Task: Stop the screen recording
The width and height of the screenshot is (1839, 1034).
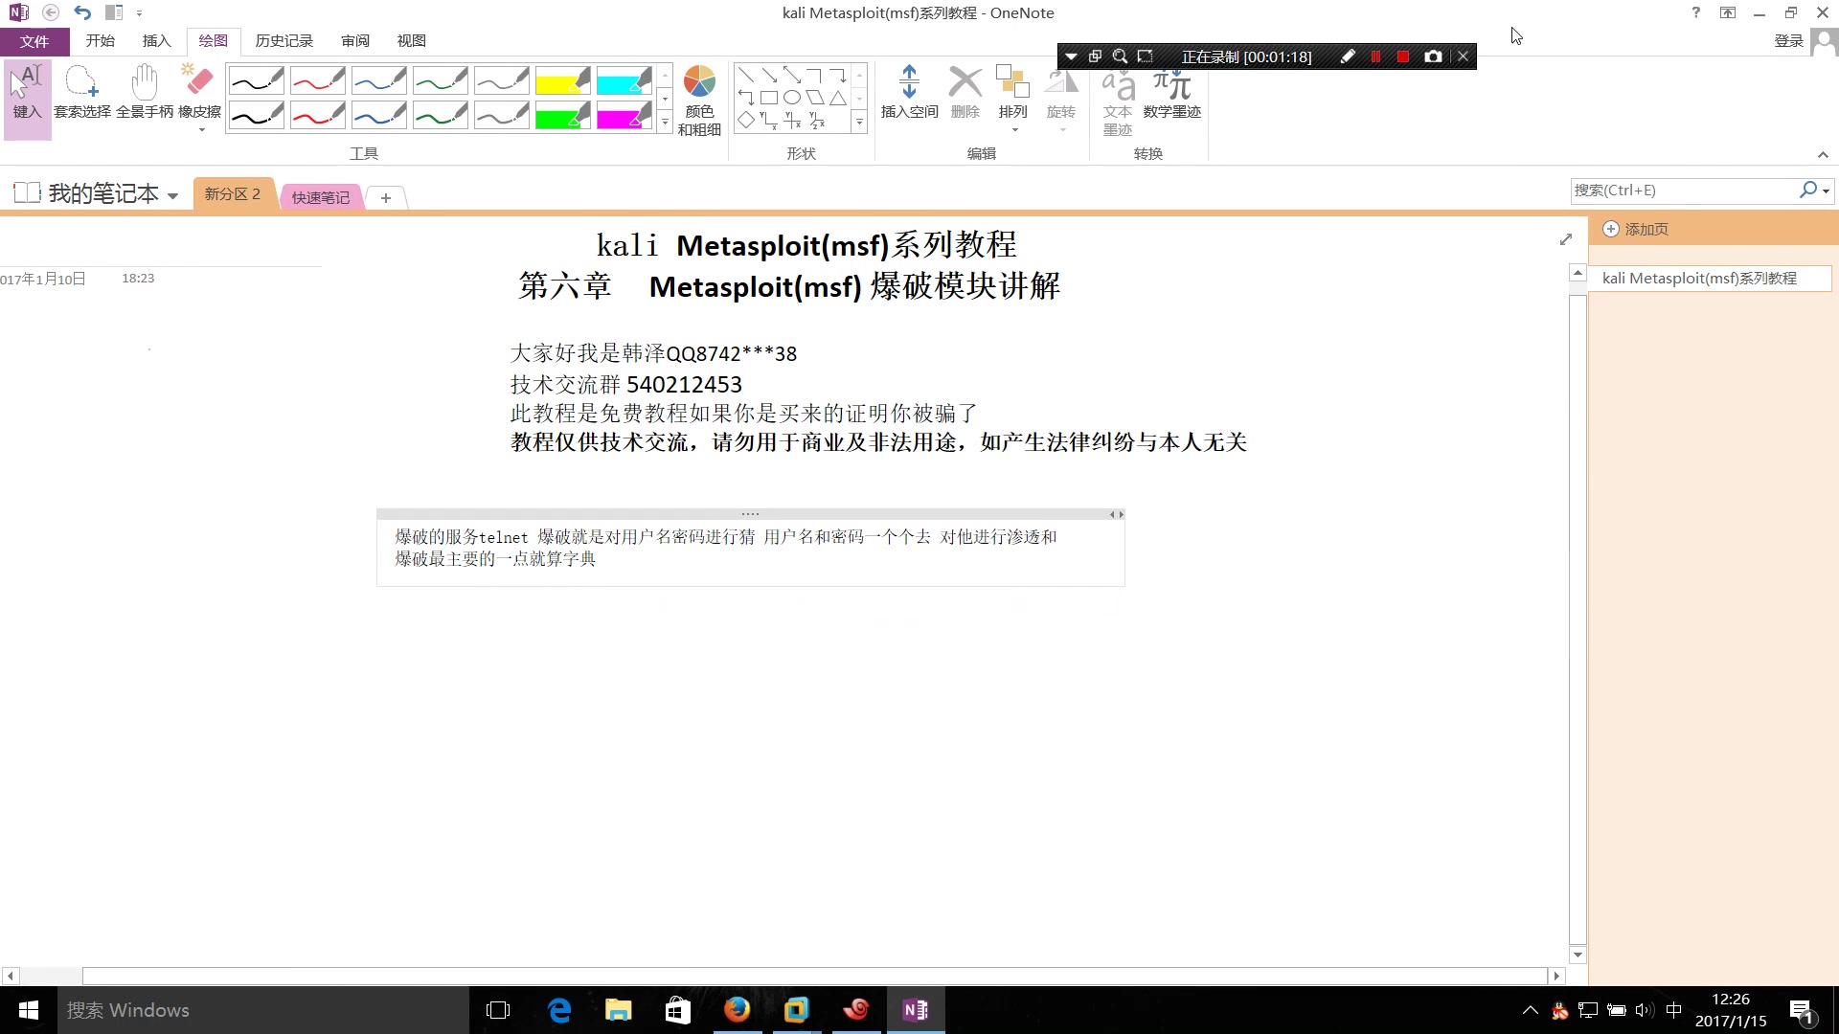Action: click(x=1402, y=56)
